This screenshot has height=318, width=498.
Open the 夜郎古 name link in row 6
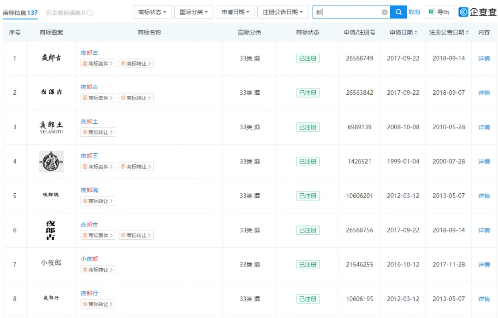[x=89, y=225]
